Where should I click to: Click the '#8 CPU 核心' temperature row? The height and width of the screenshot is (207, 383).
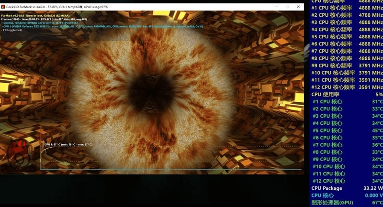point(347,152)
